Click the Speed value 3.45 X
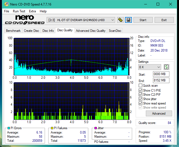Viewport: 179px width, 147px height. [x=167, y=140]
